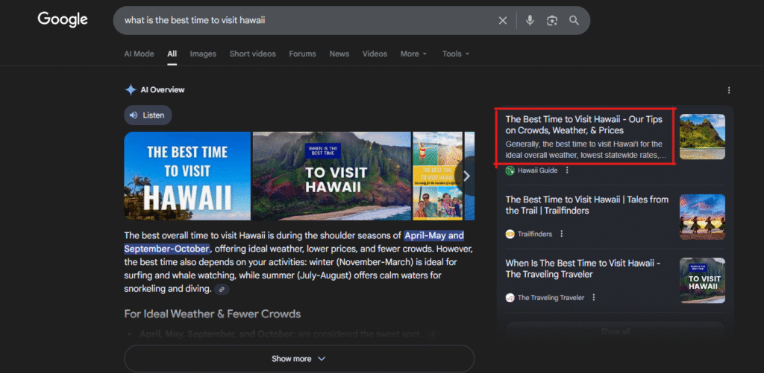Open the Google logo homepage link

pos(63,19)
